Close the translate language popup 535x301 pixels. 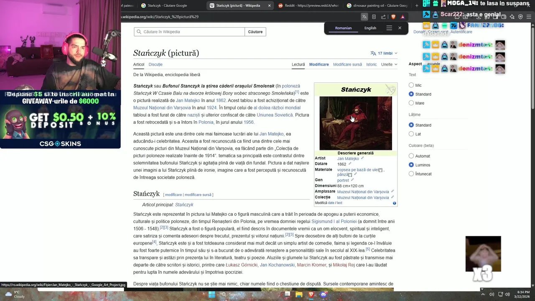400,28
